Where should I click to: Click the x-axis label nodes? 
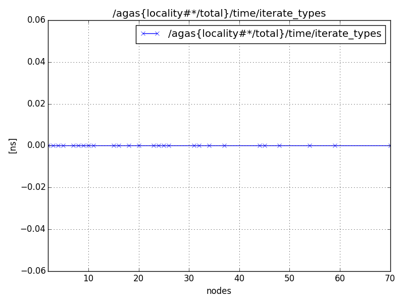coord(219,291)
